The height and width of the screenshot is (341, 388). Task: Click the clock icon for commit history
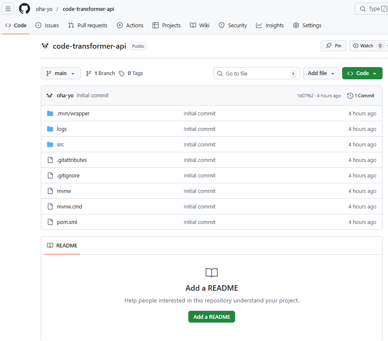350,96
